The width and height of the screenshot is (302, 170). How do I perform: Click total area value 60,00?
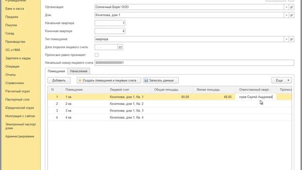pyautogui.click(x=185, y=97)
